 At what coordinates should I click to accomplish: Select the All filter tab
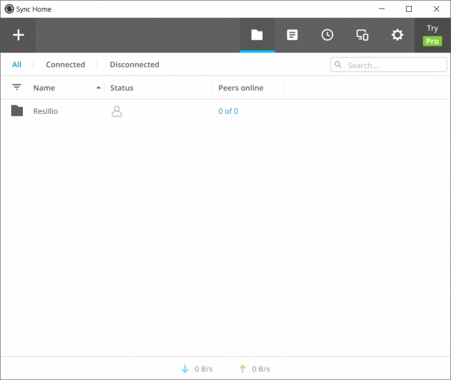coord(17,65)
